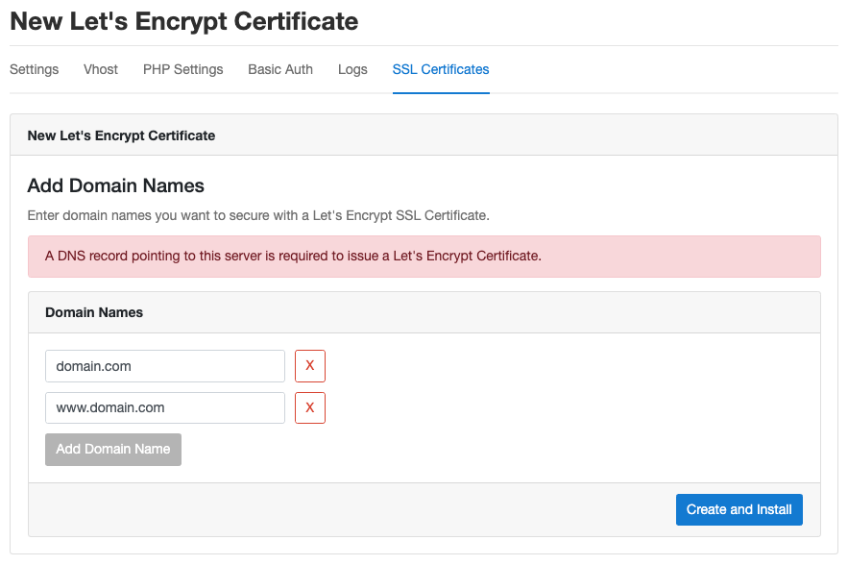Remove the www.domain.com entry with X

[310, 407]
